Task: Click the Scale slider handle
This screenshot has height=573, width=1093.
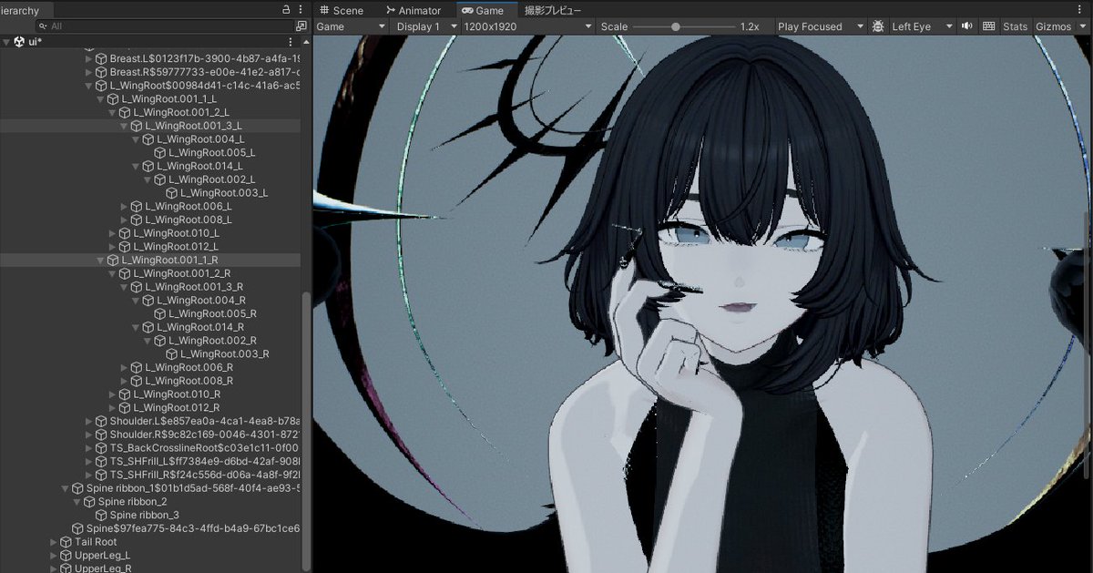Action: (676, 26)
